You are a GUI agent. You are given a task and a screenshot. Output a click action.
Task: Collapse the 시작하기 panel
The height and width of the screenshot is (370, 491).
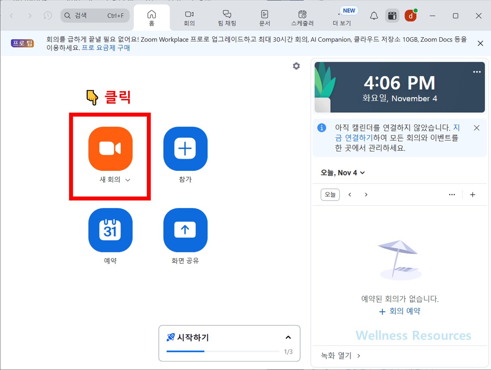coord(288,337)
